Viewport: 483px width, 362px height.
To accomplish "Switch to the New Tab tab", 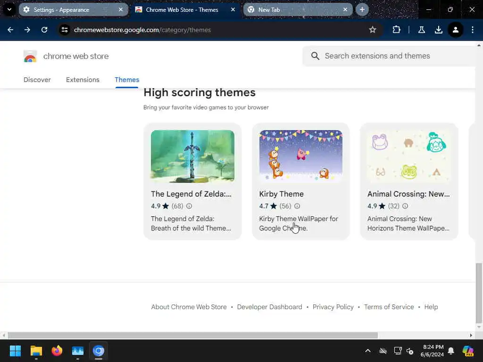I will pos(298,9).
